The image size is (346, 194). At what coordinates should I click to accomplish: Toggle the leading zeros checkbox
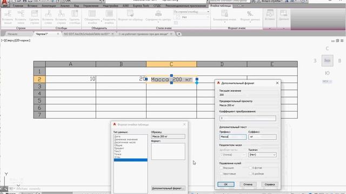point(221,168)
